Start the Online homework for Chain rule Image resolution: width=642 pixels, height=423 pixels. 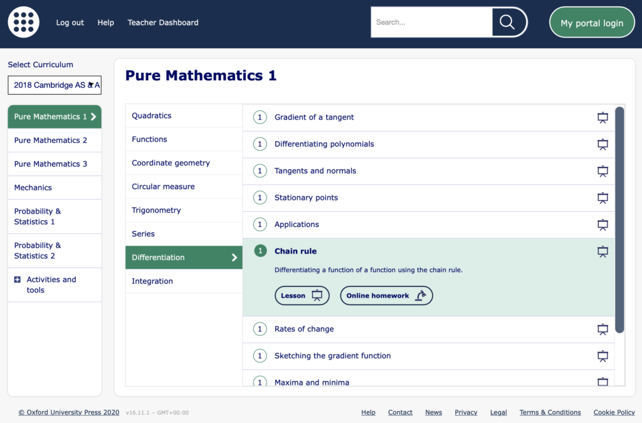[x=386, y=296]
